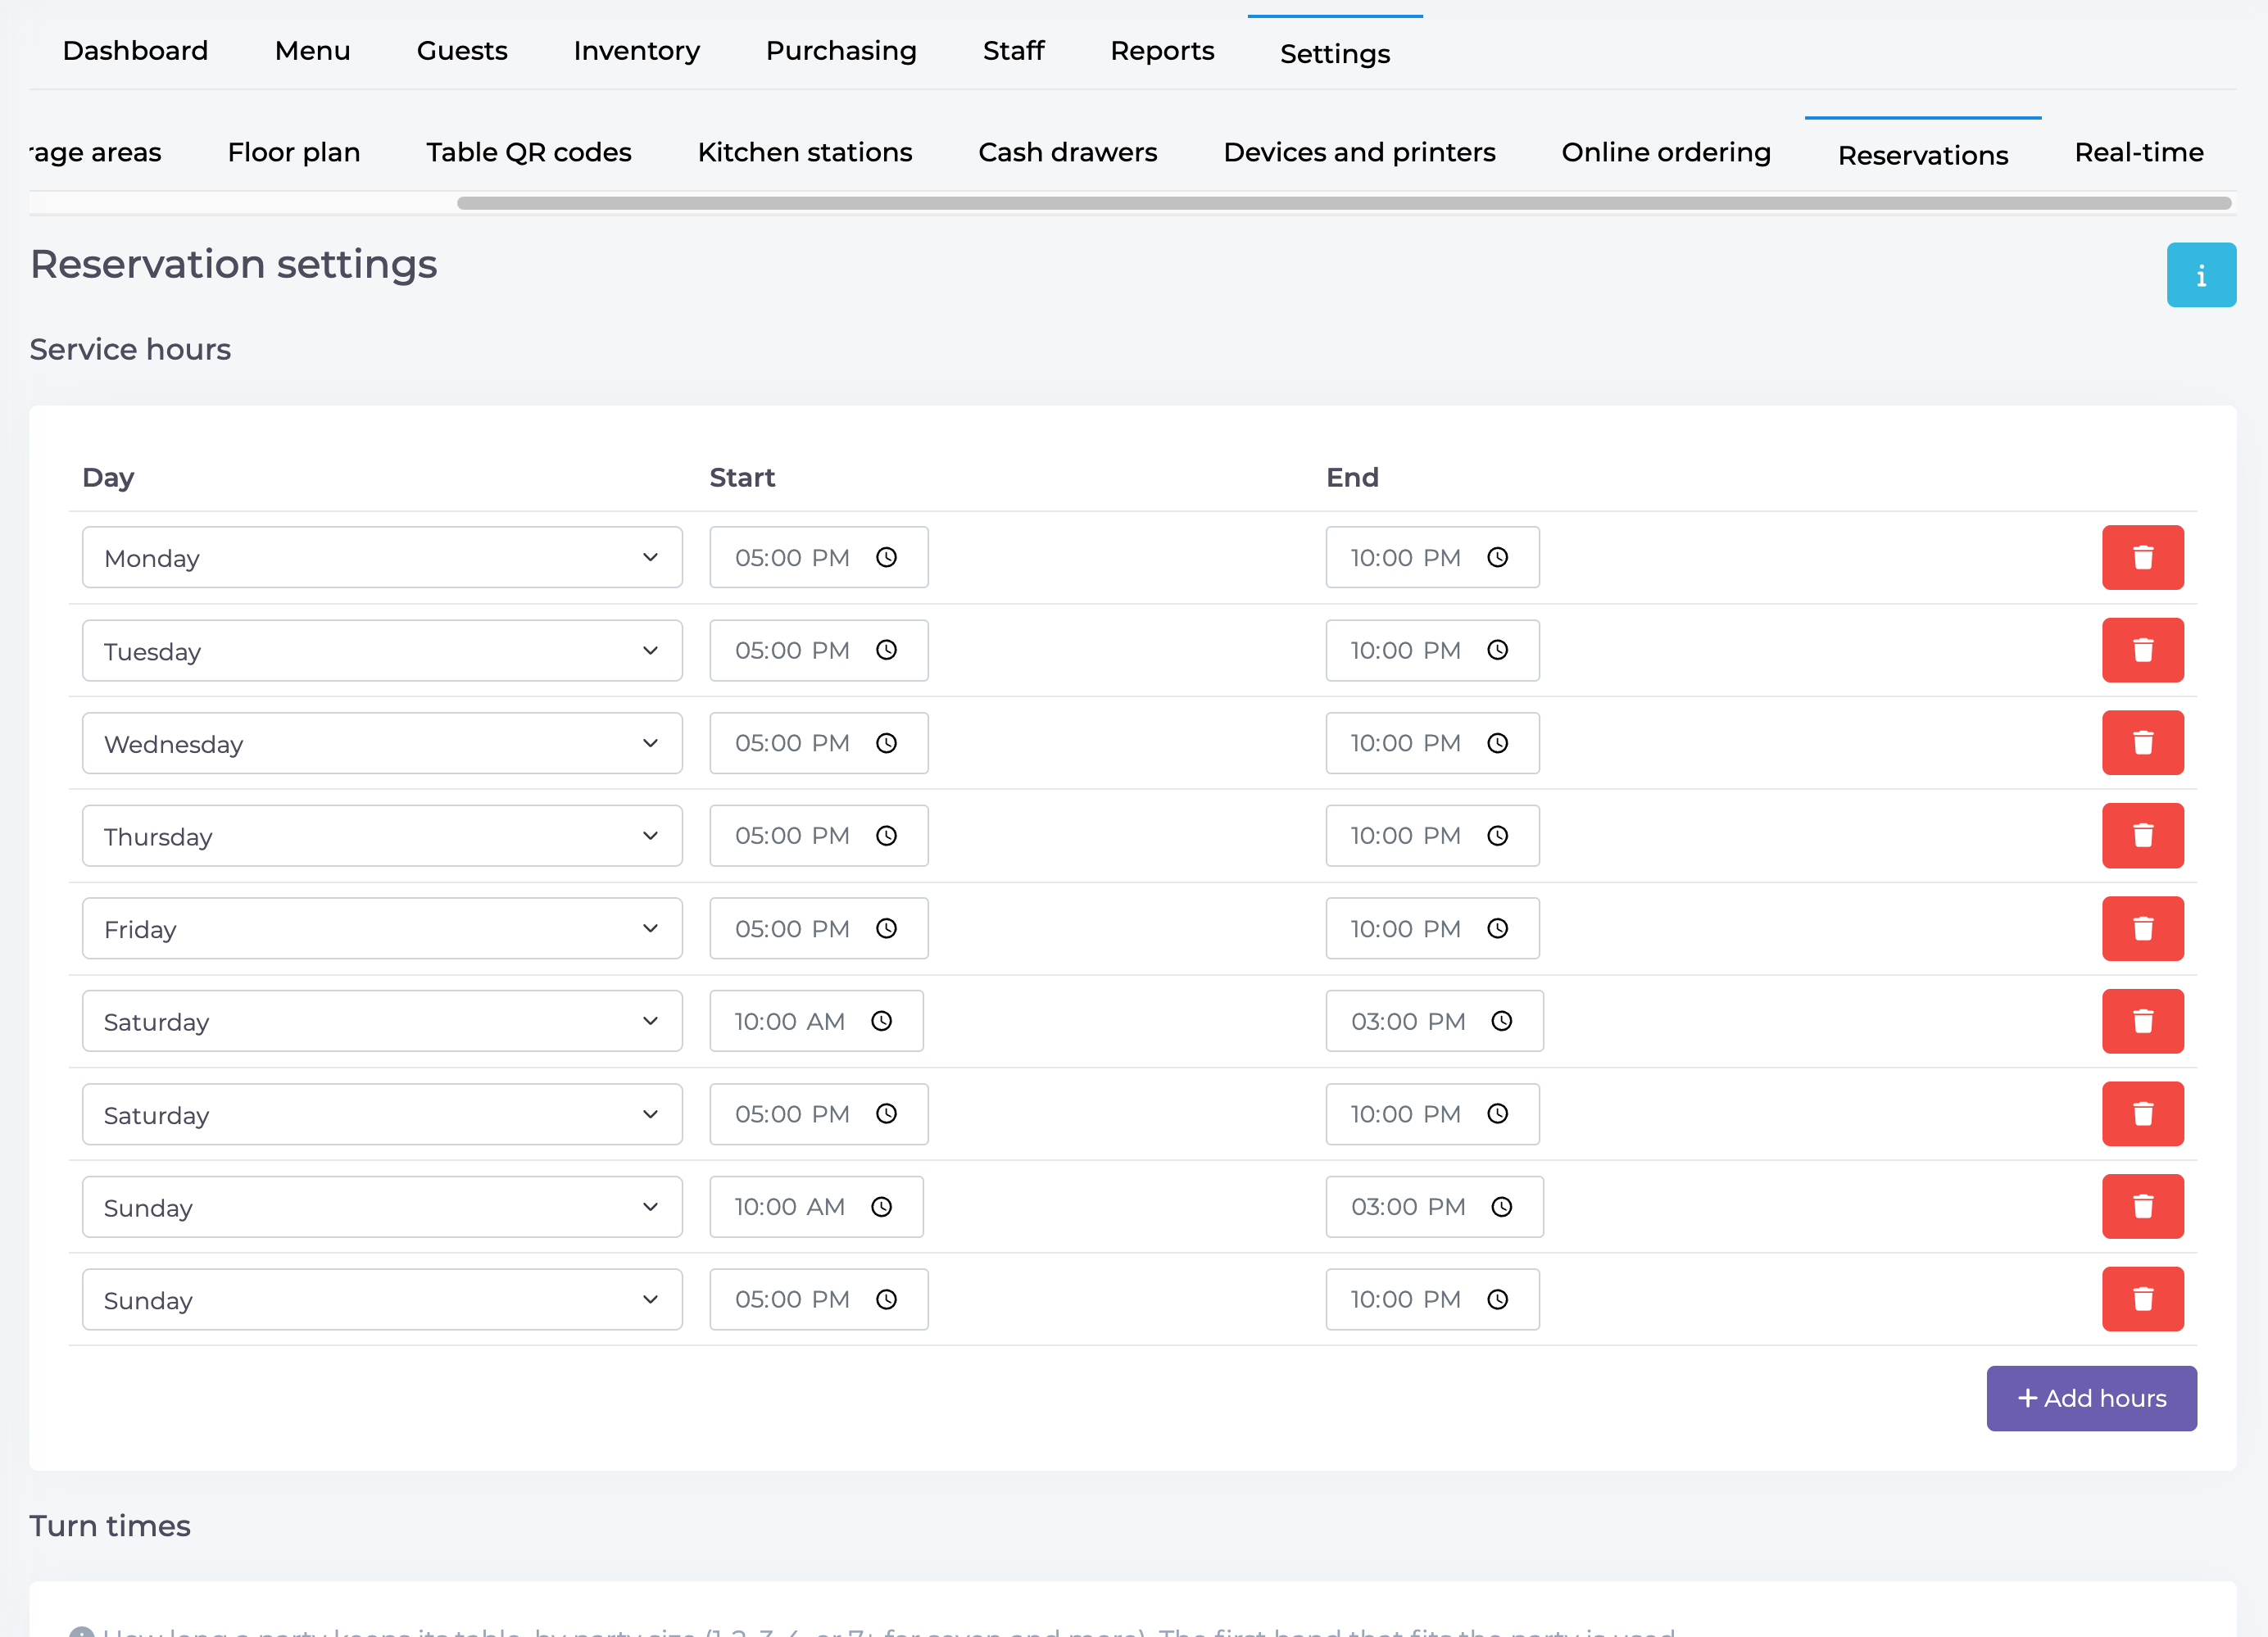
Task: Open the Floor plan settings tab
Action: pyautogui.click(x=294, y=152)
